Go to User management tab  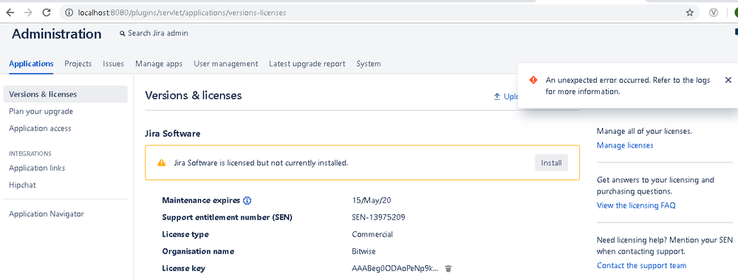[226, 64]
